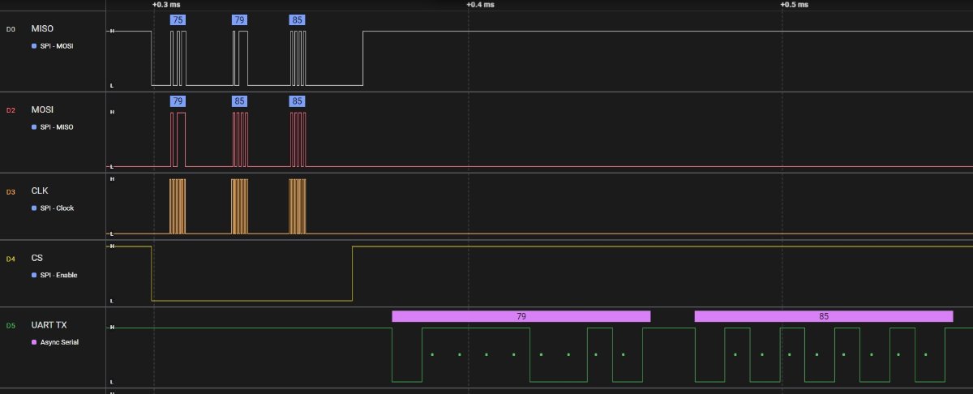Click the green D5 channel index
Image resolution: width=973 pixels, height=394 pixels.
pos(11,325)
